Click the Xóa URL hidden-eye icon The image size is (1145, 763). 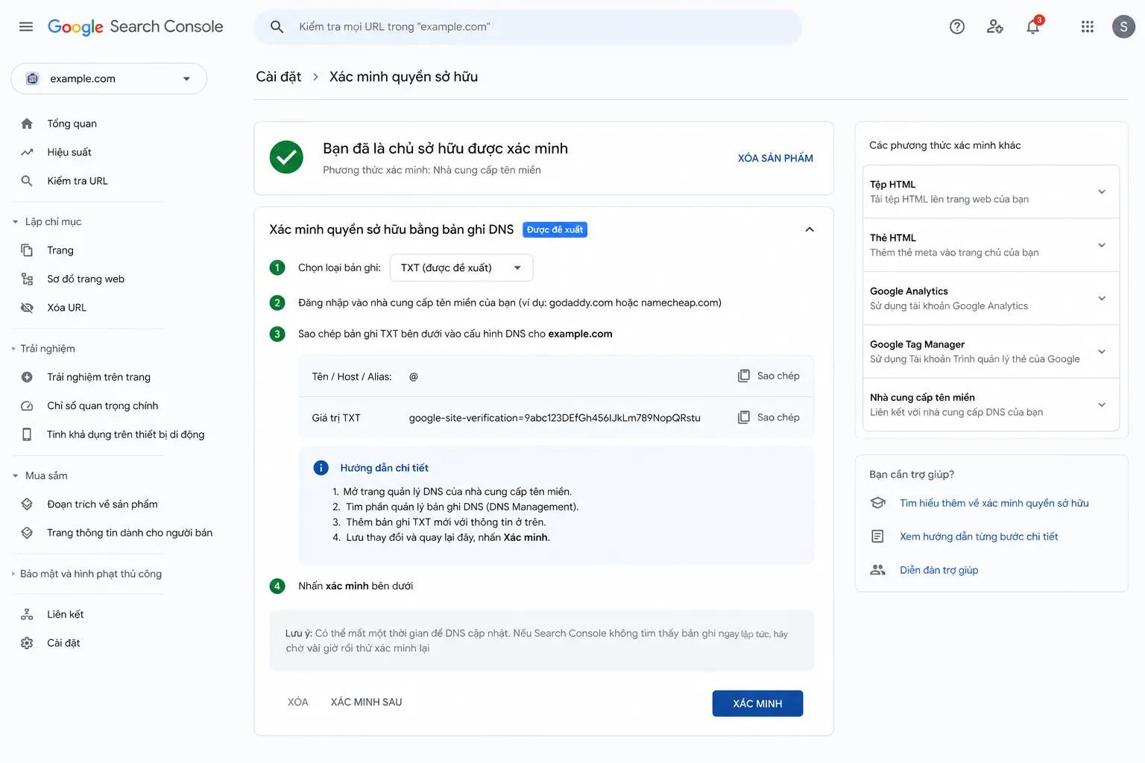click(27, 308)
